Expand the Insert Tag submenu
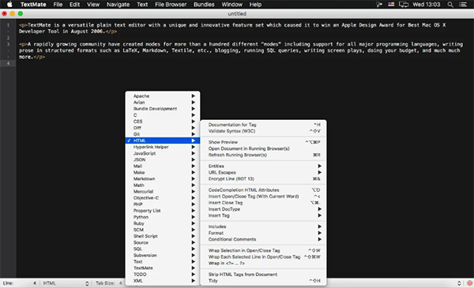Image resolution: width=474 pixels, height=288 pixels. coord(263,215)
